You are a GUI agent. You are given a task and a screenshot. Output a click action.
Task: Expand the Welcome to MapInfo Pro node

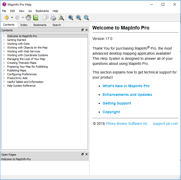(x=4, y=36)
